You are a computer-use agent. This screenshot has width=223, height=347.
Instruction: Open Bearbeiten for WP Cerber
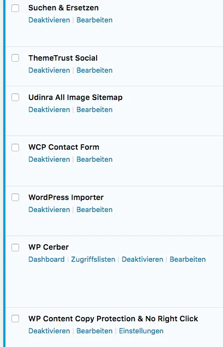[188, 260]
